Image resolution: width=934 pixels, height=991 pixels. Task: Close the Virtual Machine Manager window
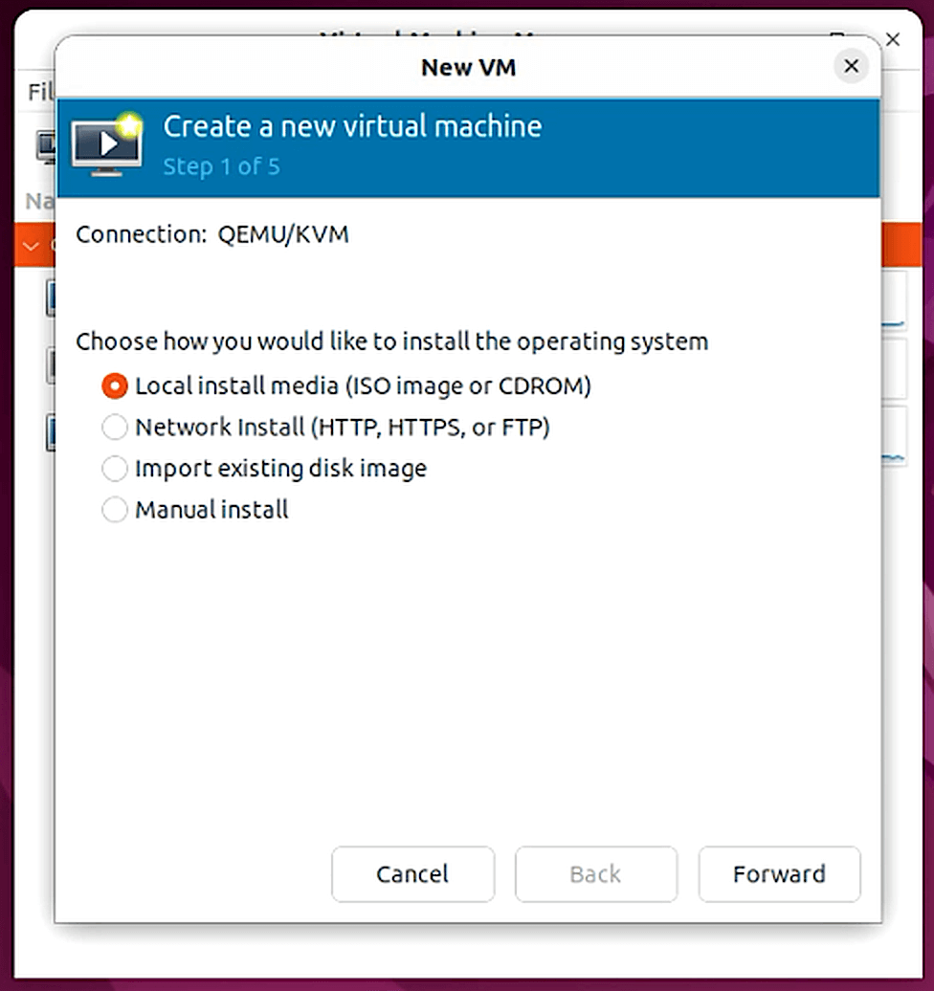[893, 39]
